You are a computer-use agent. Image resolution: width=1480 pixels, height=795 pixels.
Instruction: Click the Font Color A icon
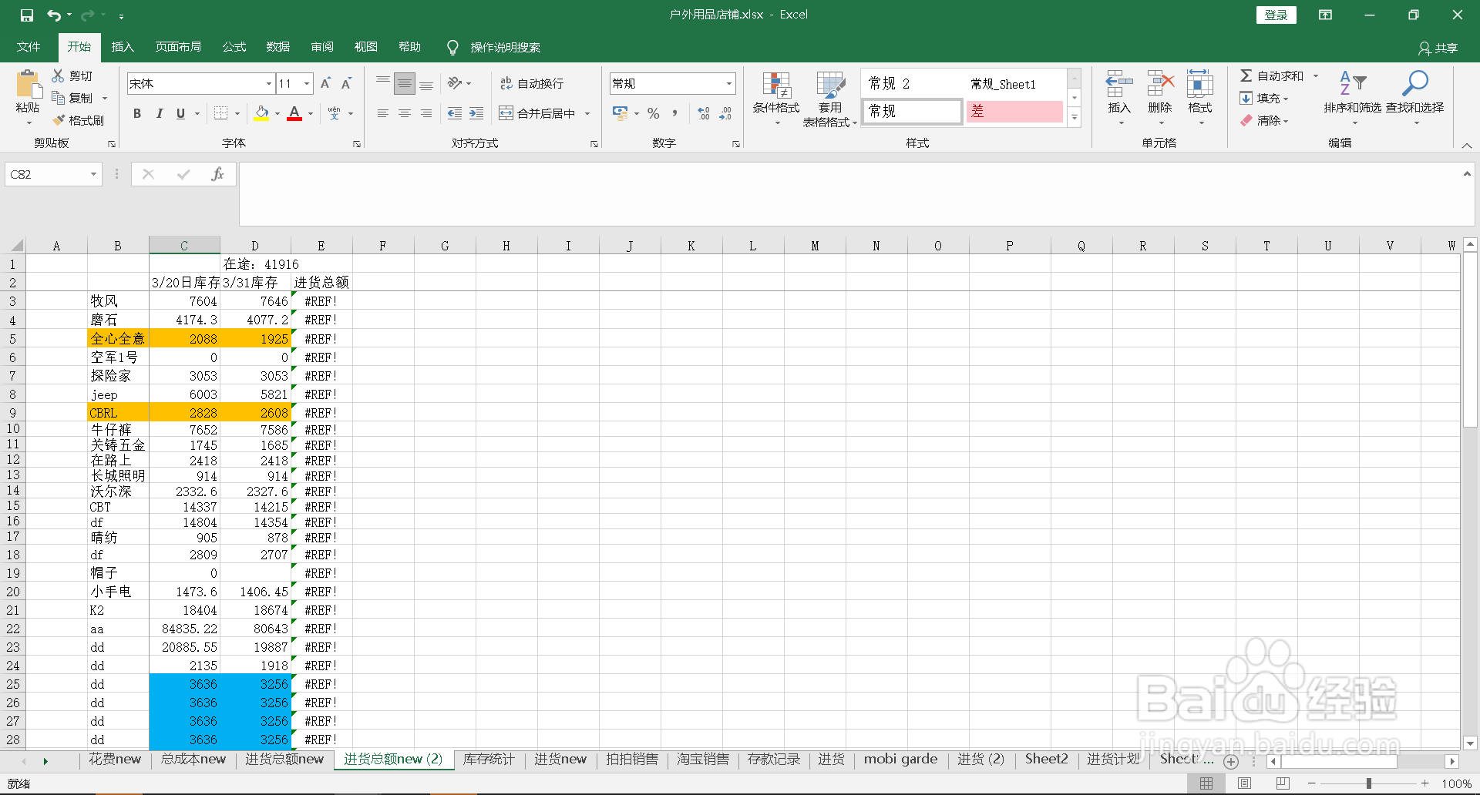tap(294, 113)
